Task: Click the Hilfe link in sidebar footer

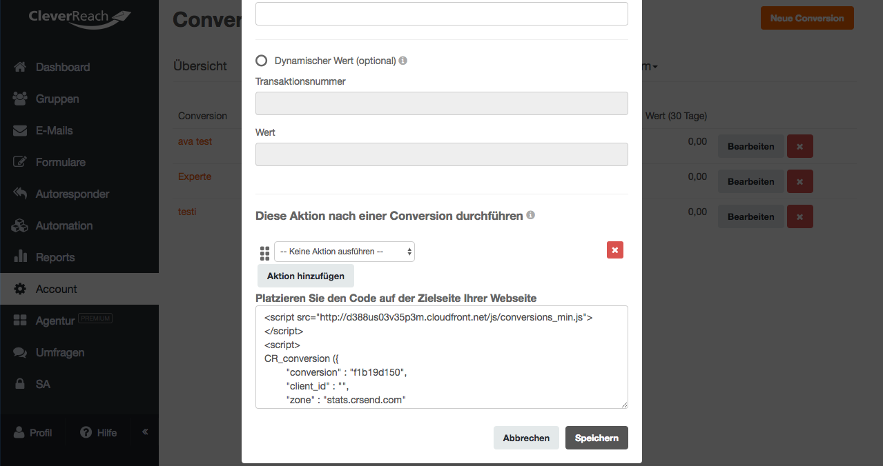Action: point(107,433)
